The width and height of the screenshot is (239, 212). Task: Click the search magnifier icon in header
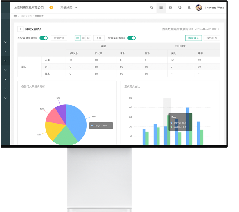pyautogui.click(x=152, y=8)
